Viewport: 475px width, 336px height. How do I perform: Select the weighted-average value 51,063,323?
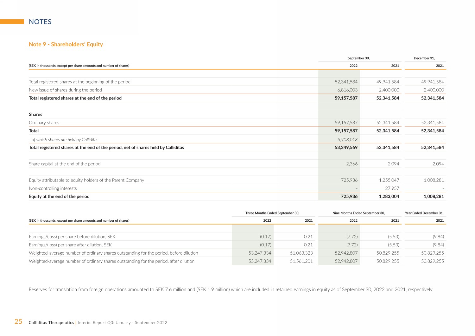point(301,253)
